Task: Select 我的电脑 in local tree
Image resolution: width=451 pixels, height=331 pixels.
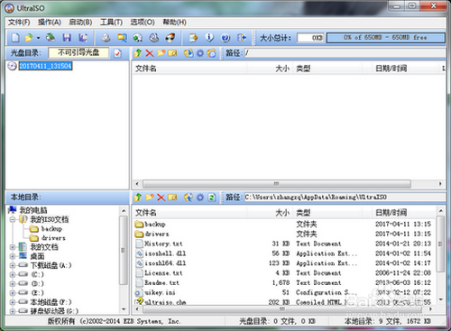Action: (x=33, y=210)
